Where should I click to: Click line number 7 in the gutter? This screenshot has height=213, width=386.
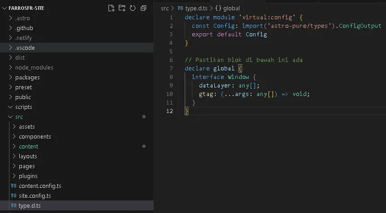click(171, 68)
